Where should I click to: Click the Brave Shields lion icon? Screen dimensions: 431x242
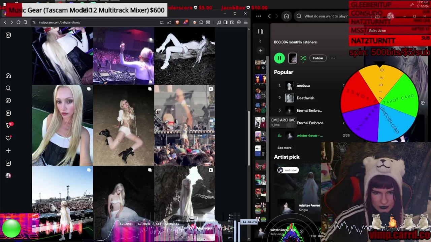177,22
